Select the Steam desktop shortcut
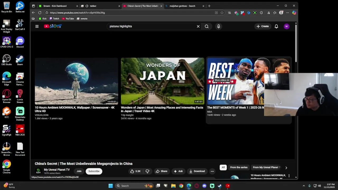The width and height of the screenshot is (338, 190). coord(20,60)
